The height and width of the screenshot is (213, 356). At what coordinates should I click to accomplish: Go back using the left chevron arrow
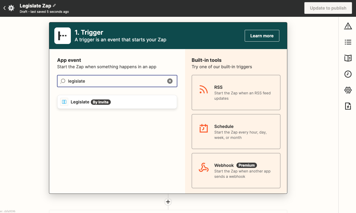pos(4,8)
